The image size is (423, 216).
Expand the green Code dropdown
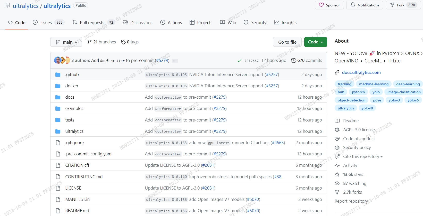click(x=316, y=42)
